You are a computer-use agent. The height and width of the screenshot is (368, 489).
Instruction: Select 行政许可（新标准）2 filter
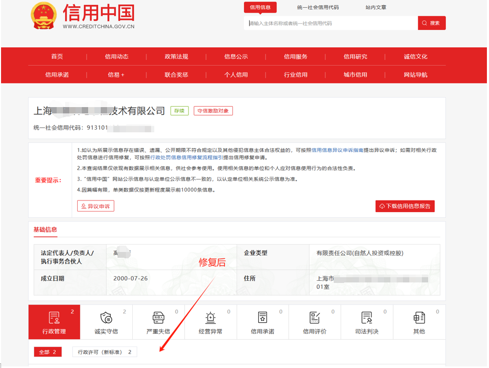coord(104,352)
